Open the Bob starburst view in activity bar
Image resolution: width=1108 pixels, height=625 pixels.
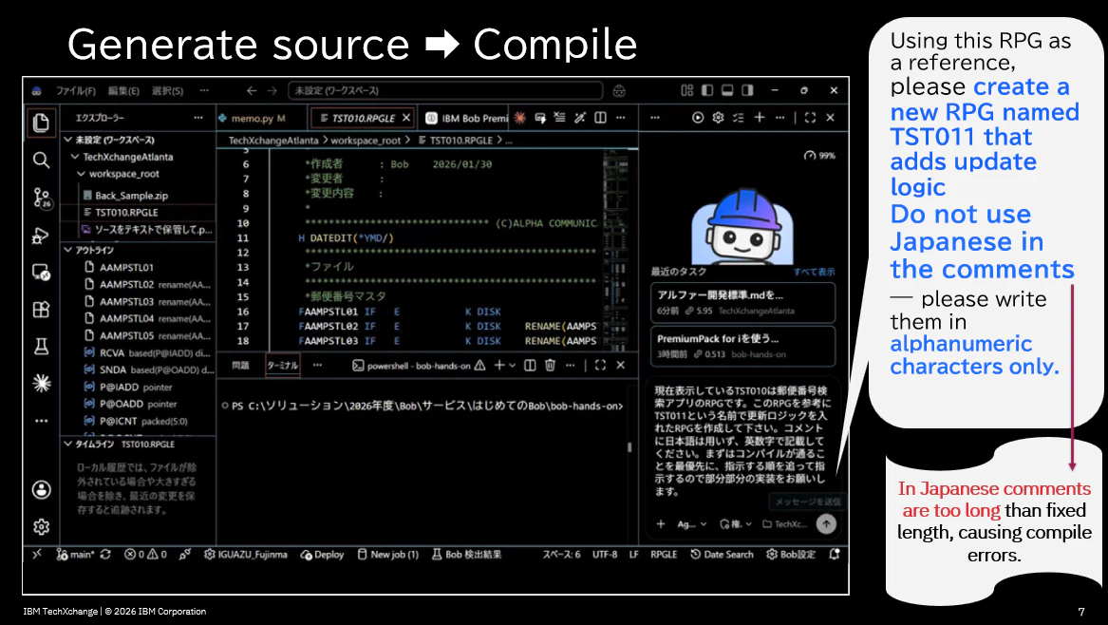(41, 383)
